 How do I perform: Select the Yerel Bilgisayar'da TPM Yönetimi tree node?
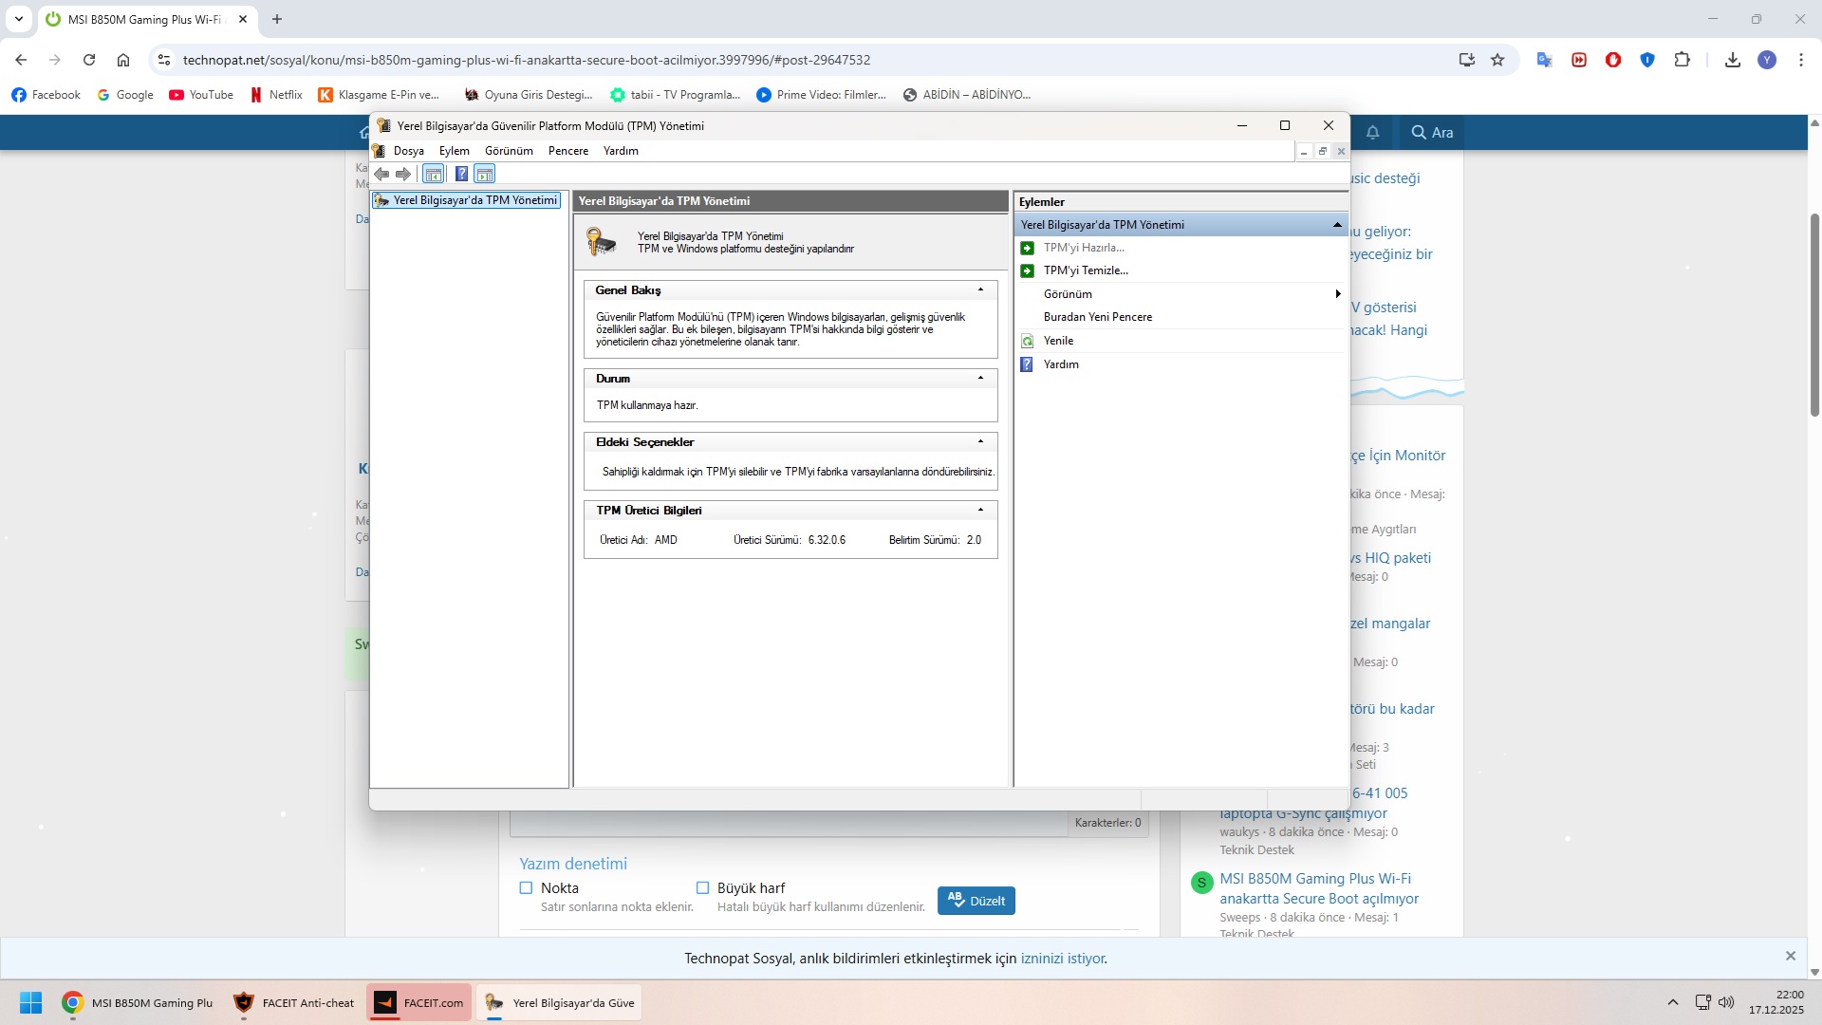474,200
